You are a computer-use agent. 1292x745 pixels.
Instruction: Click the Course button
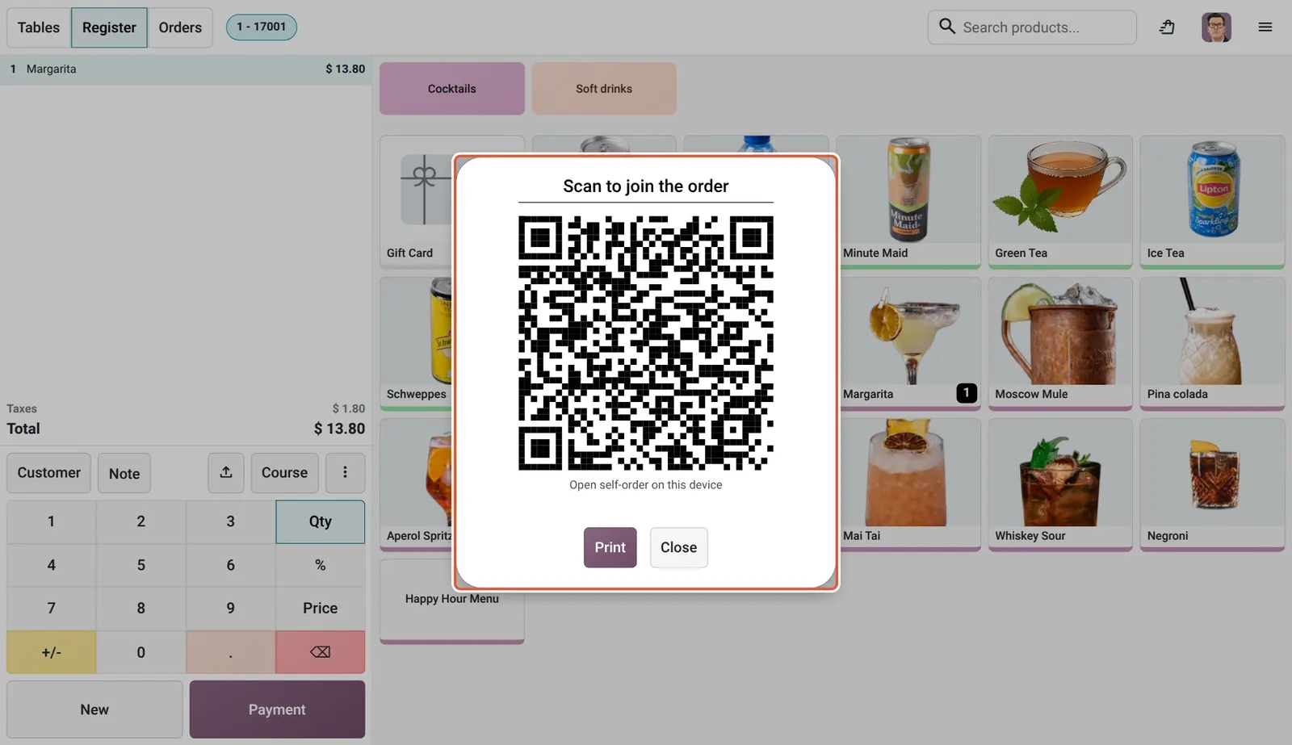[284, 473]
